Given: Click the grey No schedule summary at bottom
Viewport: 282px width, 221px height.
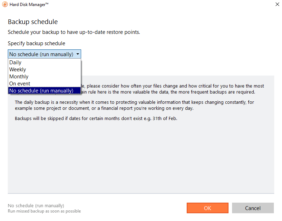Looking at the screenshot, I should pos(36,205).
